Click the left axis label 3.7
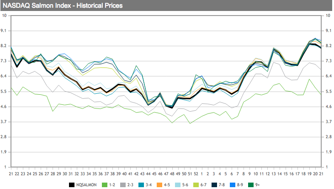This screenshot has height=189, width=334. point(4,122)
